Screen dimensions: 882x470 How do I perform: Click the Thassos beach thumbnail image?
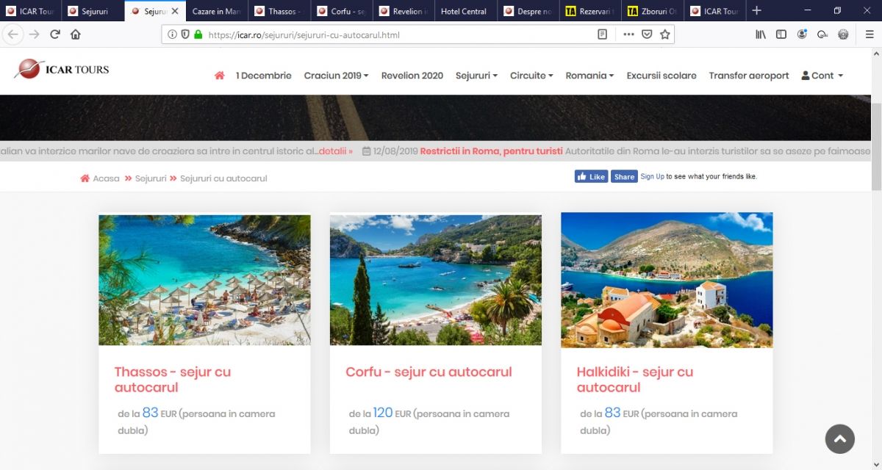(x=204, y=280)
